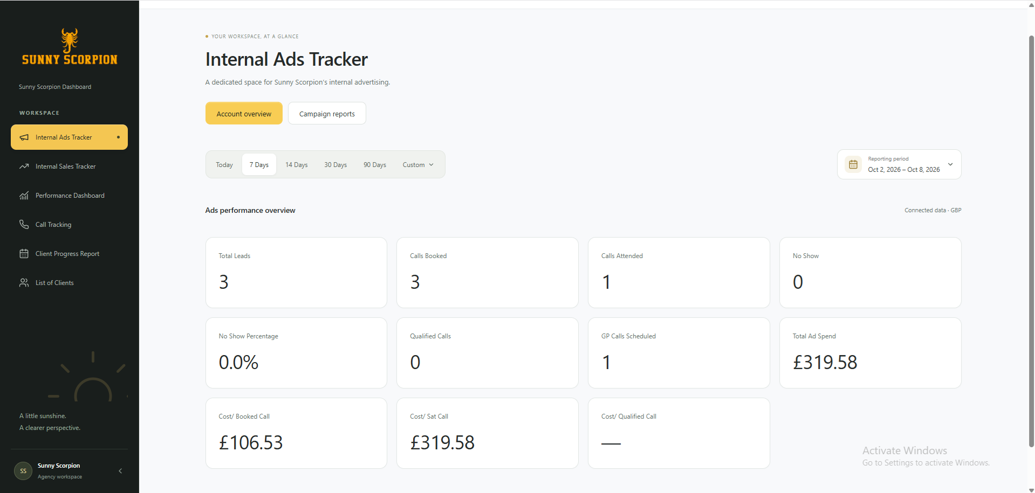This screenshot has width=1035, height=493.
Task: Open Performance Dashboard page
Action: (69, 196)
